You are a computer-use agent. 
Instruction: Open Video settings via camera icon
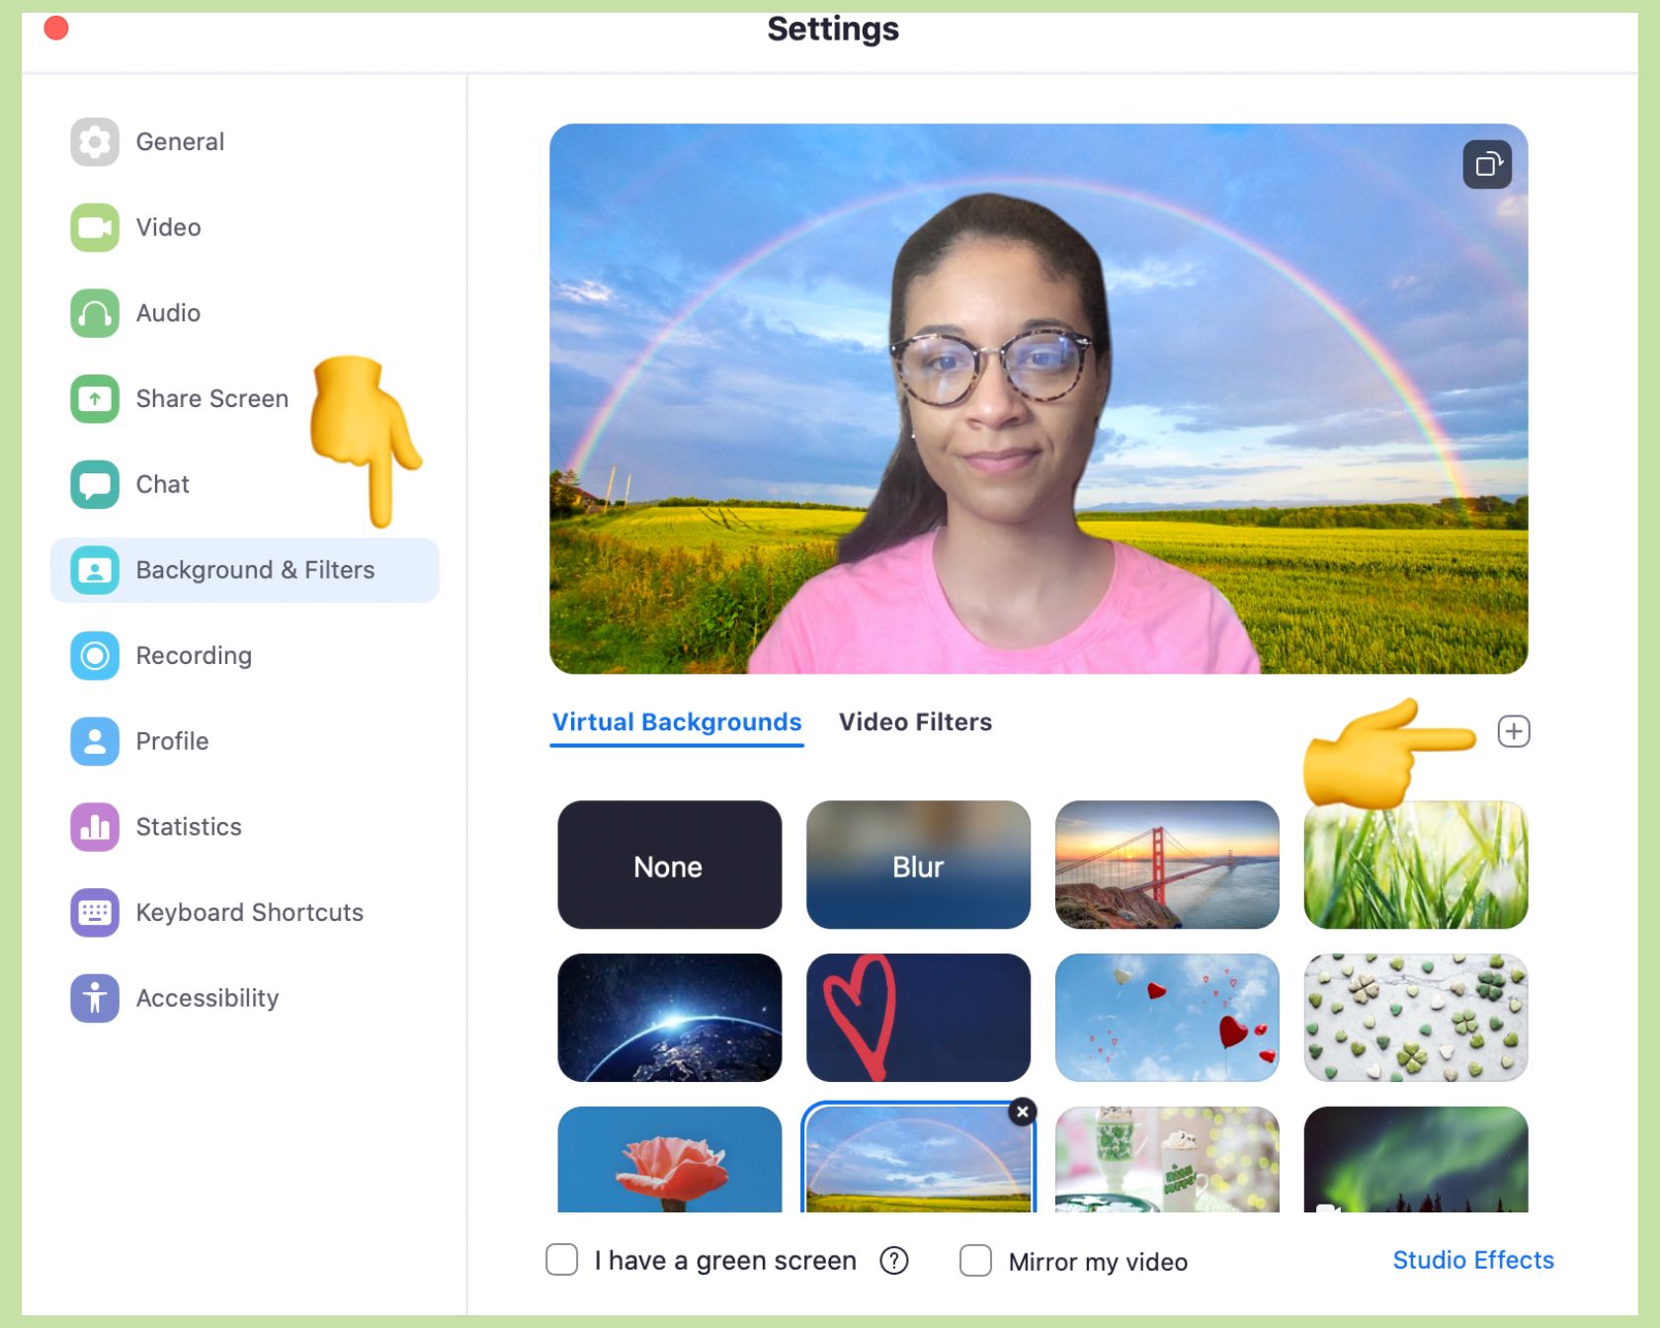[95, 228]
